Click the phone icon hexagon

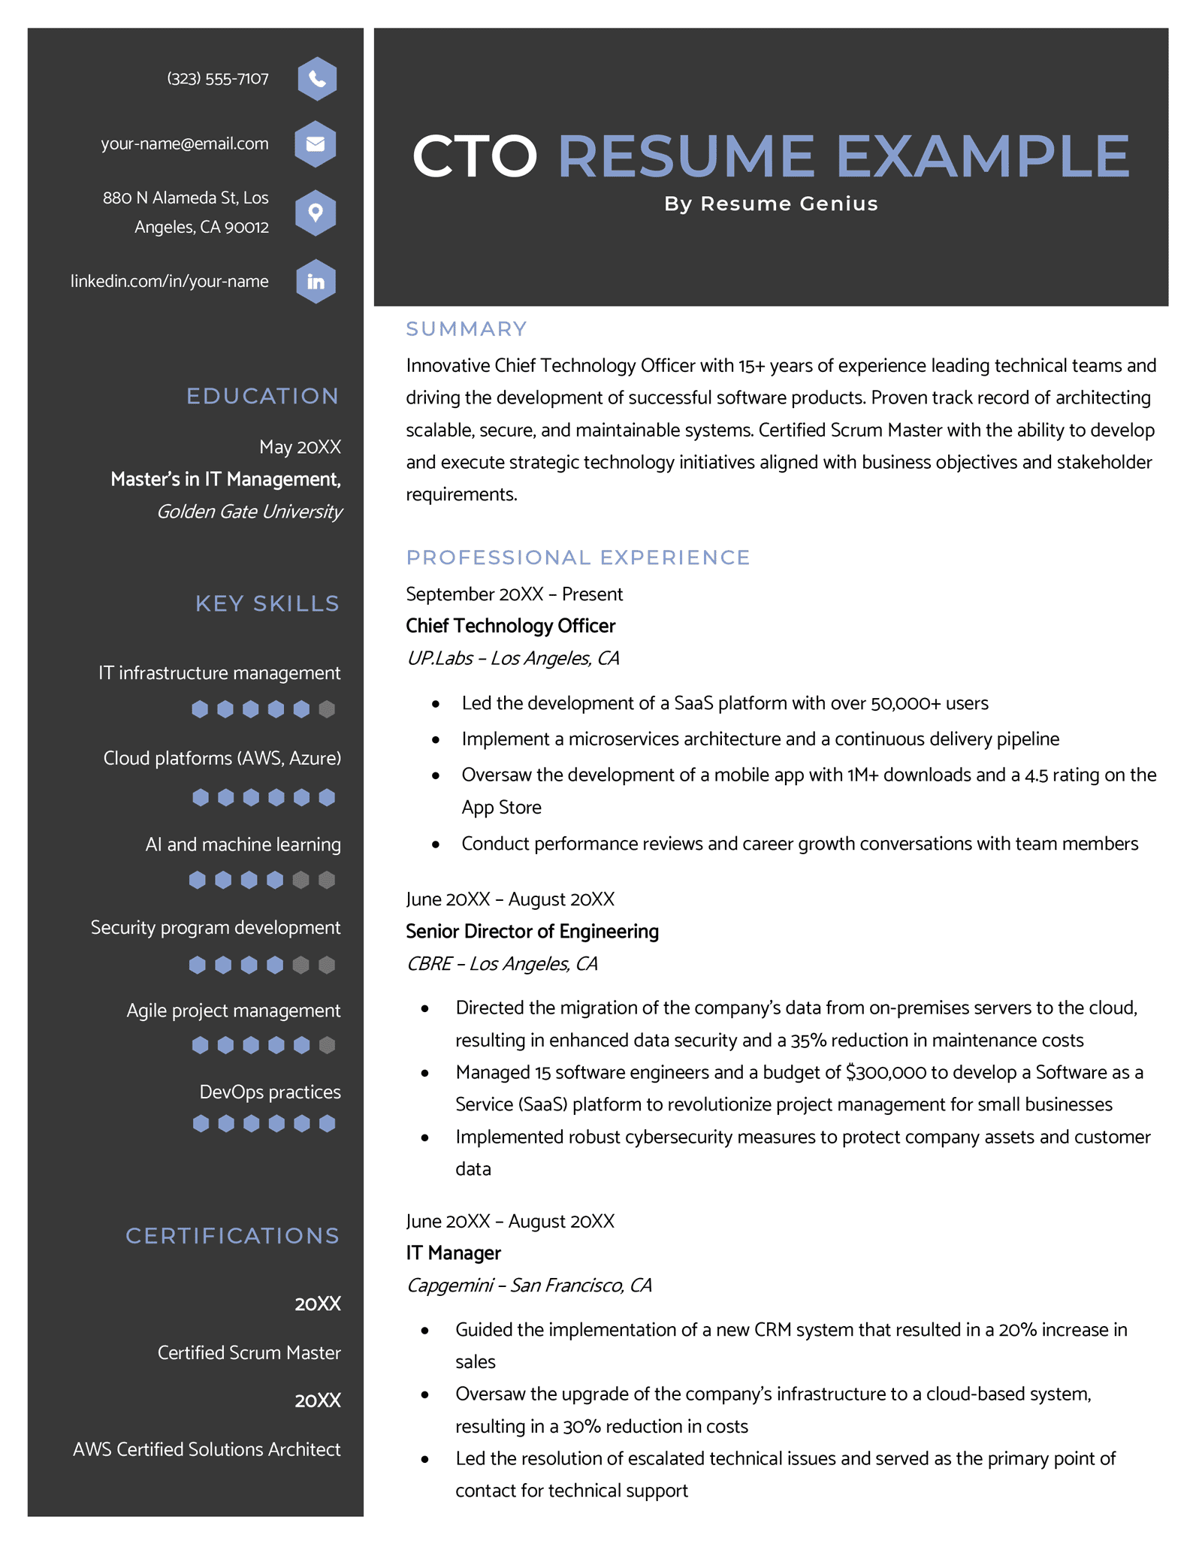(x=317, y=79)
